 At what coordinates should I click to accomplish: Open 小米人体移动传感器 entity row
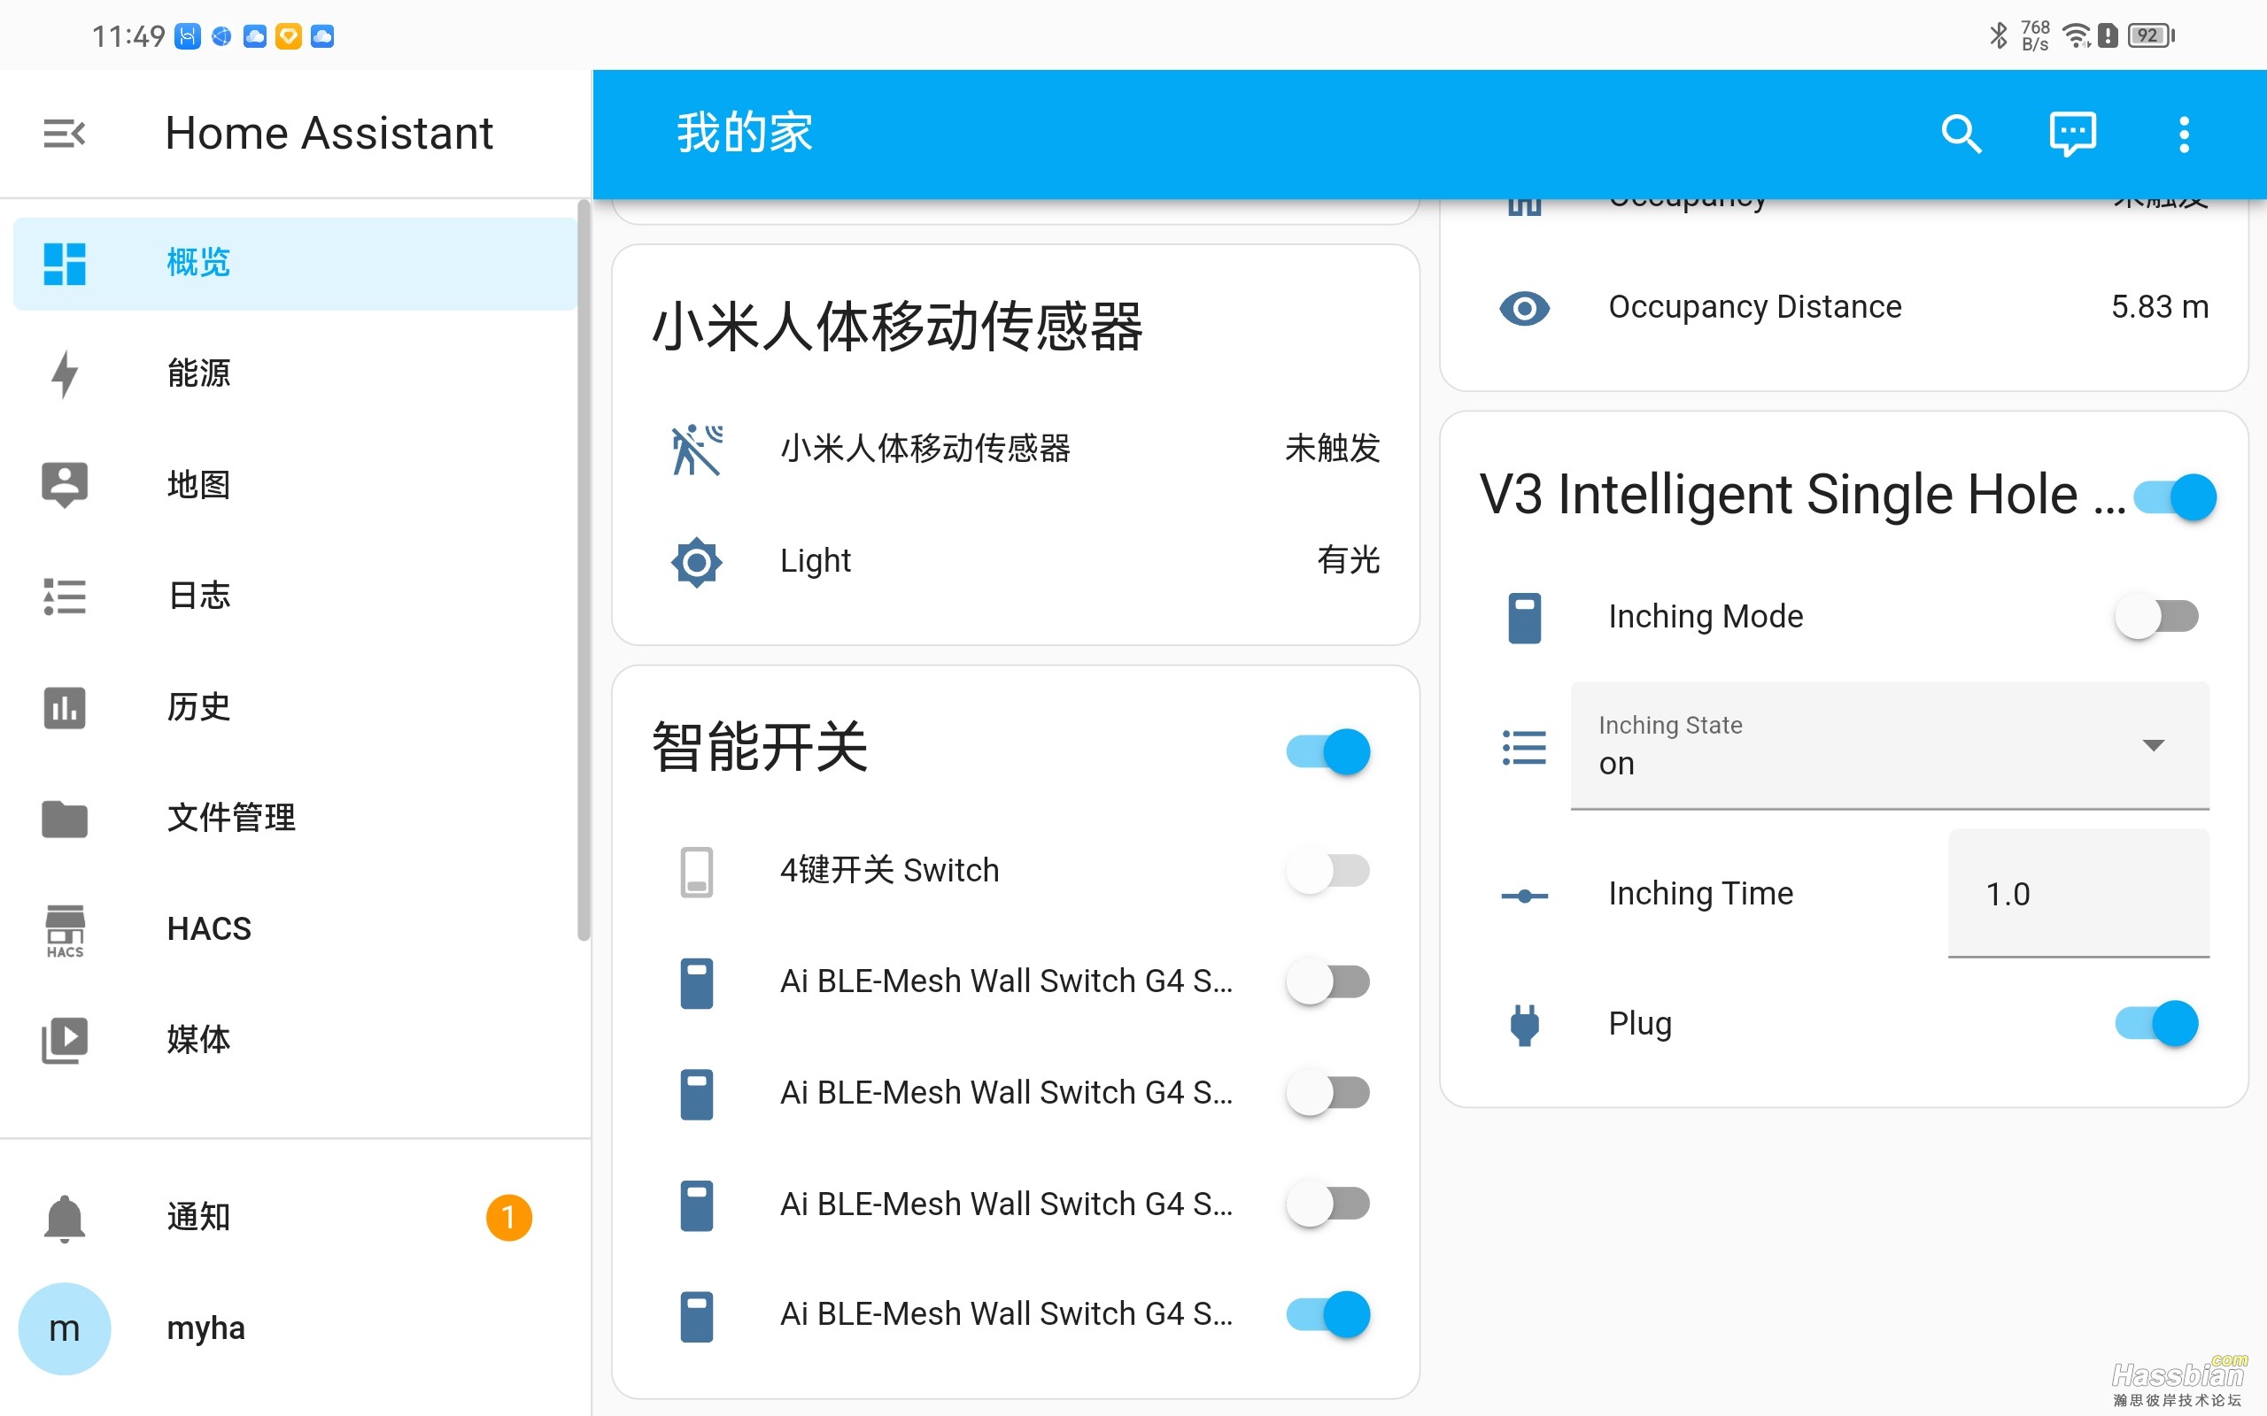click(x=1017, y=449)
